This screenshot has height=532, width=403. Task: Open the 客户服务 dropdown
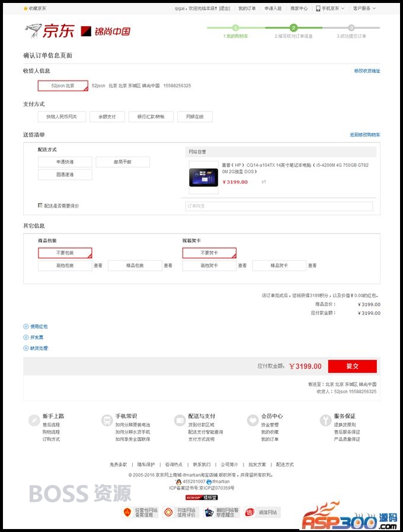click(x=364, y=8)
